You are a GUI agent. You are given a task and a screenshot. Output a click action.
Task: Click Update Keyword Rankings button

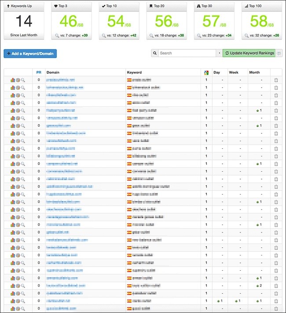(x=249, y=53)
